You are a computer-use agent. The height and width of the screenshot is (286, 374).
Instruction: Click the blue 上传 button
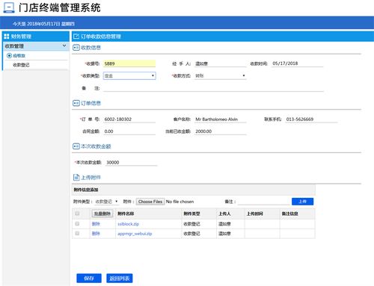tap(302, 202)
